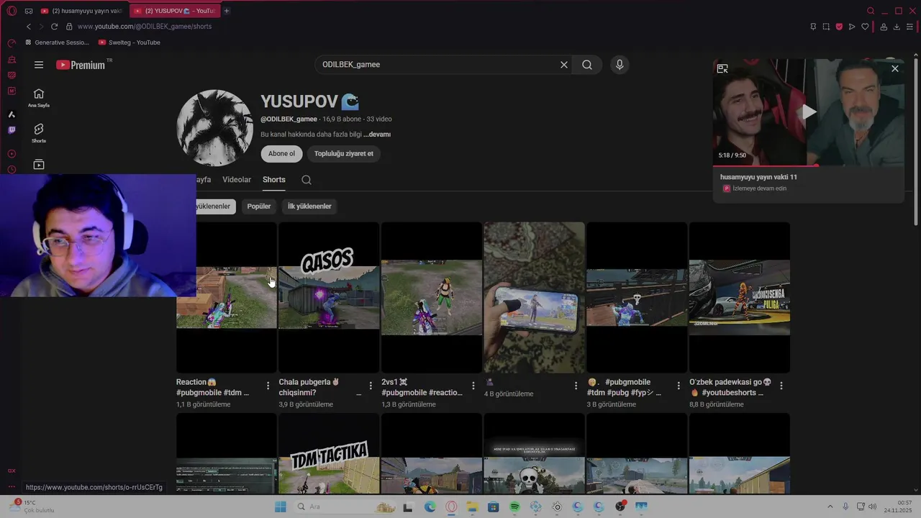Open husamyuyu yayın vakti 11 miniplayer title

pos(758,177)
